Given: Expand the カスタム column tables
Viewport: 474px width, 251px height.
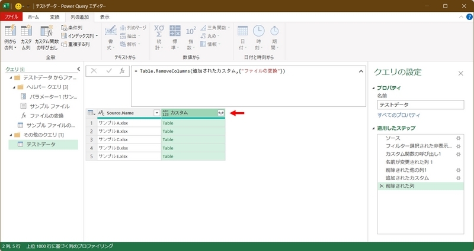Looking at the screenshot, I should point(221,113).
